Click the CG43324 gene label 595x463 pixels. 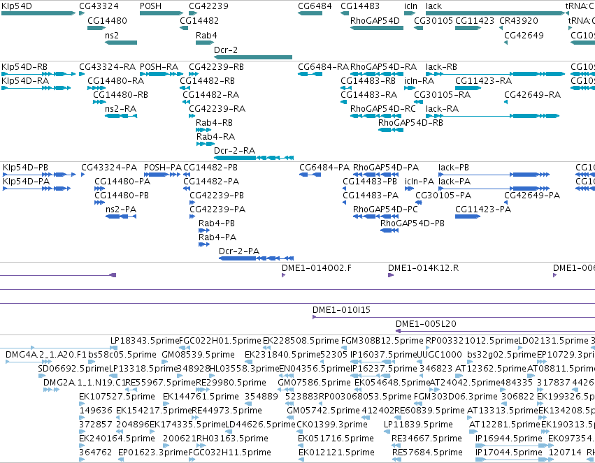click(x=99, y=6)
